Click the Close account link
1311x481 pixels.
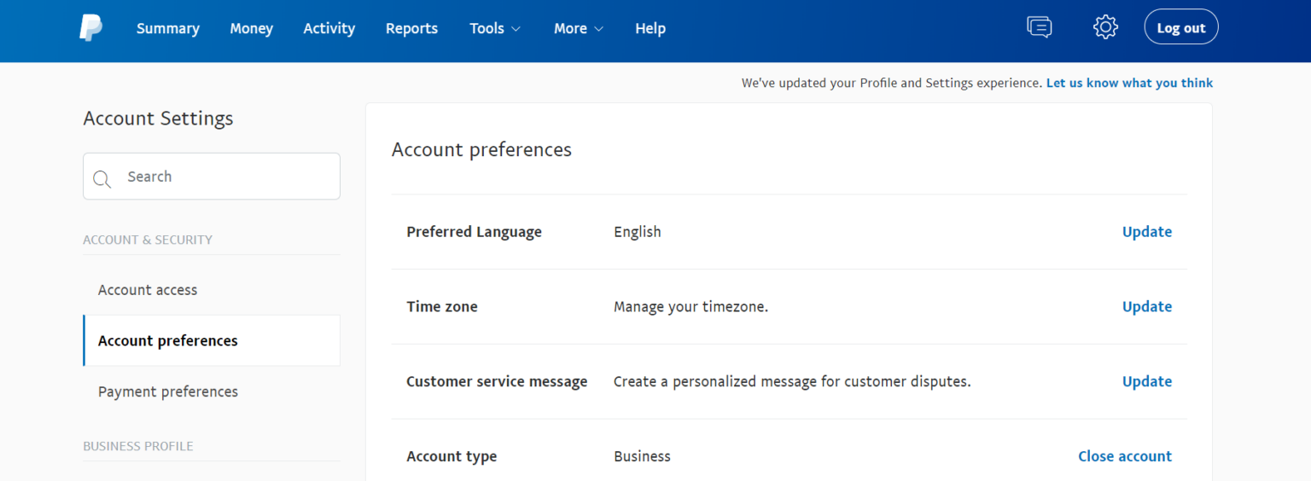pos(1124,456)
